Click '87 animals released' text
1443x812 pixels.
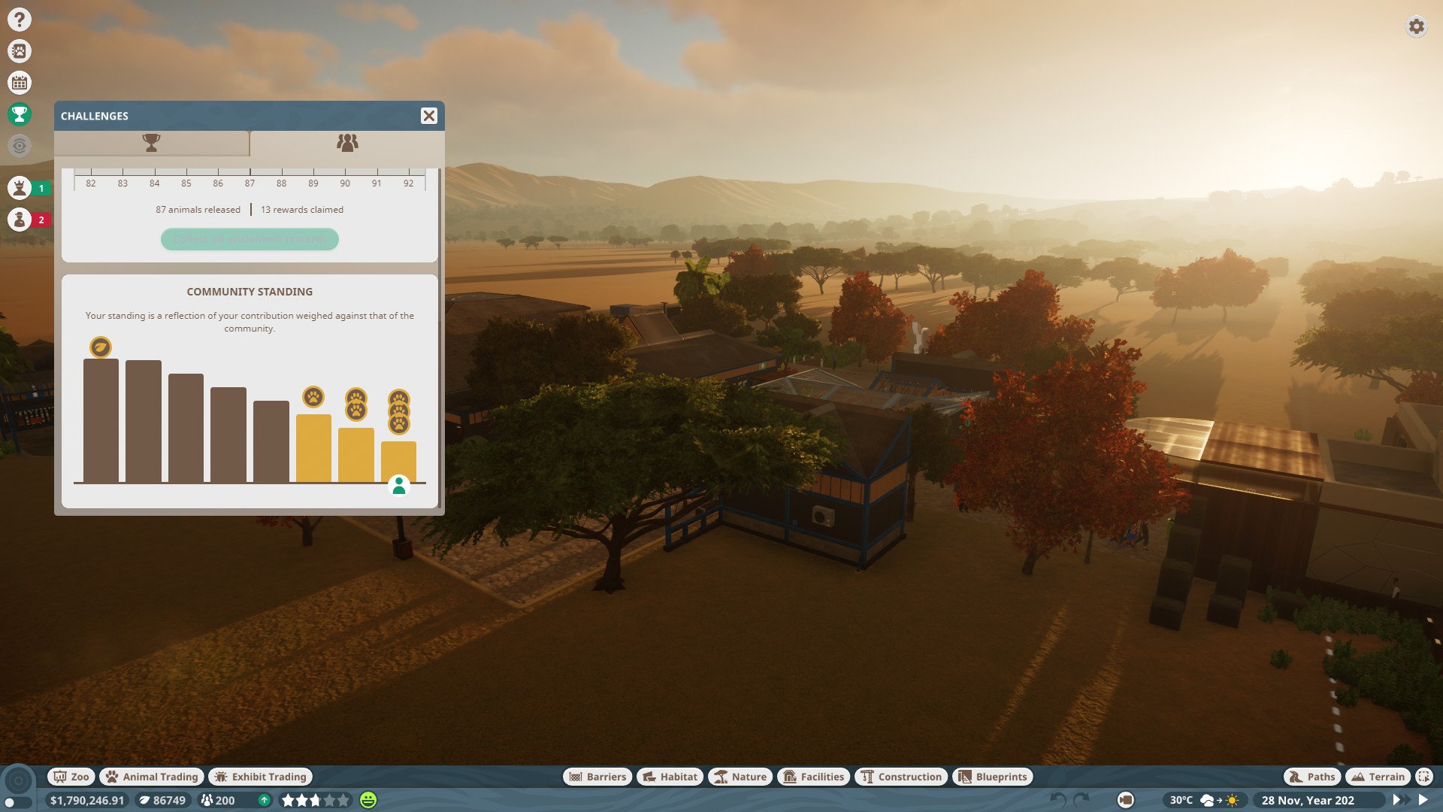point(198,210)
